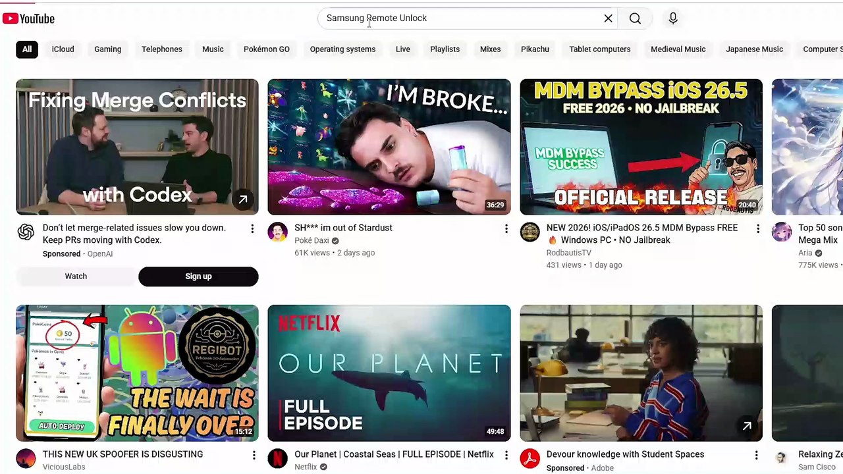Open the Netflix channel avatar
843x474 pixels.
tap(278, 458)
